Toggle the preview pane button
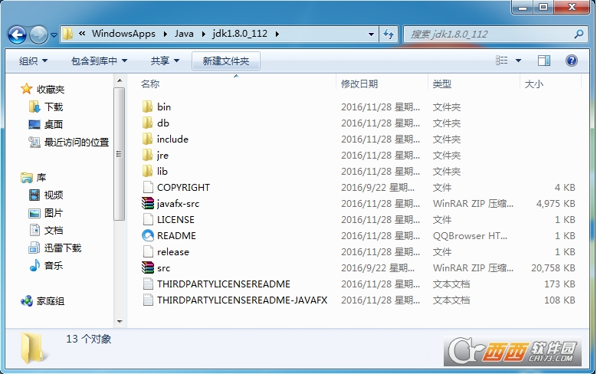Image resolution: width=597 pixels, height=374 pixels. tap(543, 61)
